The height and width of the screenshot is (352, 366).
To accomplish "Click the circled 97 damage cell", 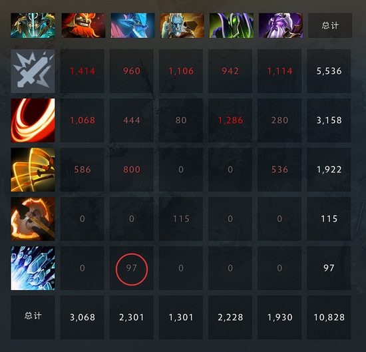I will pyautogui.click(x=132, y=268).
